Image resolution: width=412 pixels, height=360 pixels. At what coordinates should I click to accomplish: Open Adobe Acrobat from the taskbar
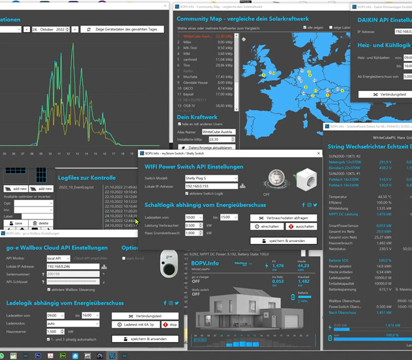click(x=50, y=356)
